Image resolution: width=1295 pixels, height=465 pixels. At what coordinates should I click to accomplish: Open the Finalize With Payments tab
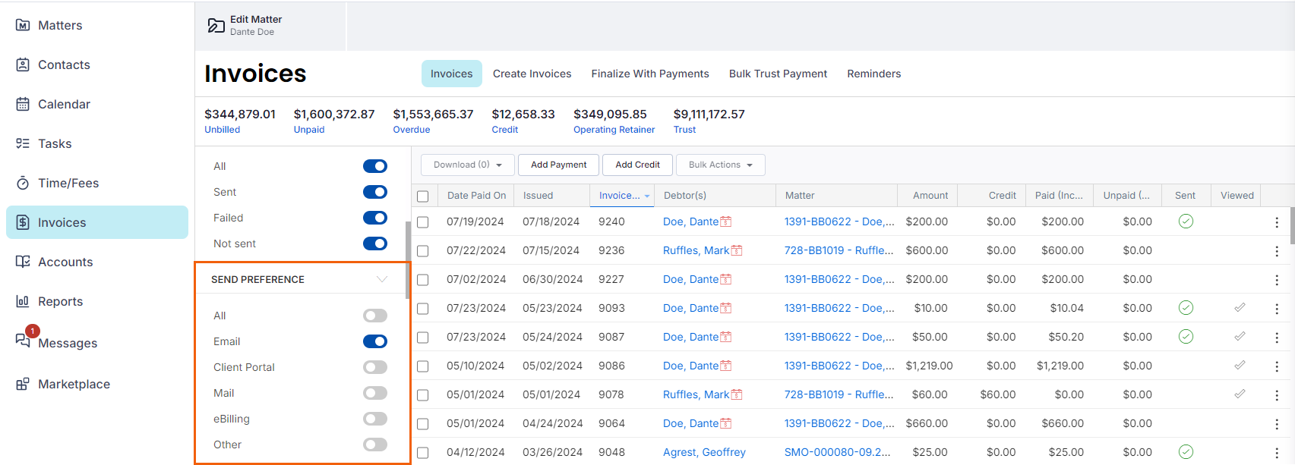[650, 74]
